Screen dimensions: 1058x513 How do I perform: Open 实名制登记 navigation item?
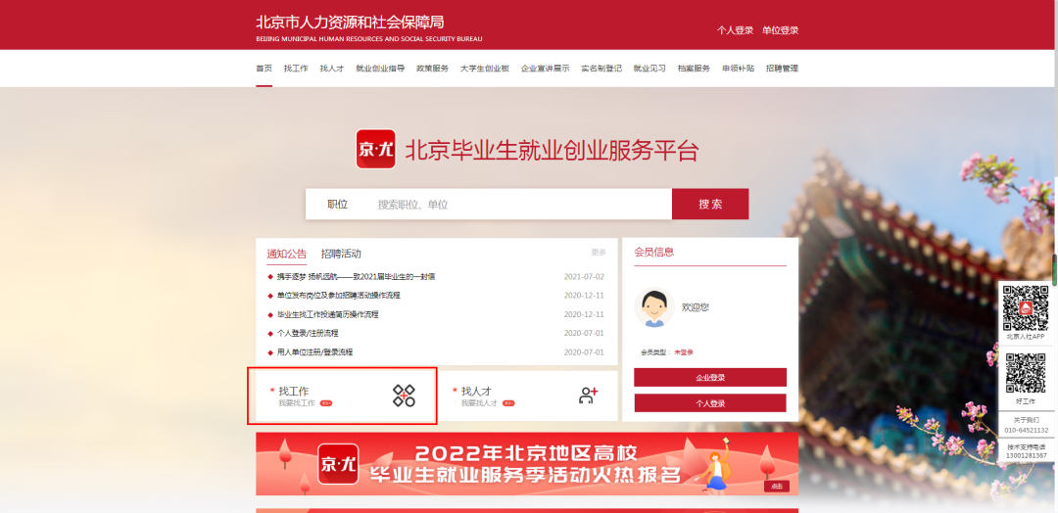601,69
